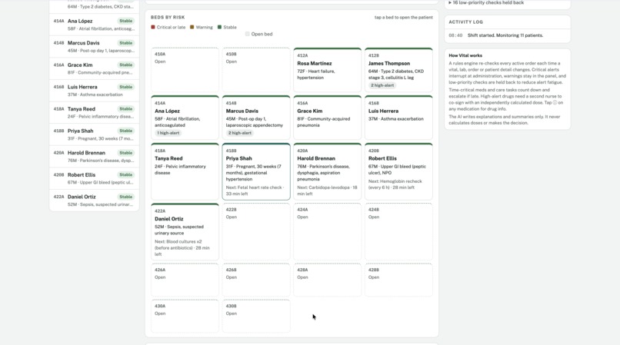
Task: Open Marcus Davis in the patient list
Action: click(x=94, y=47)
